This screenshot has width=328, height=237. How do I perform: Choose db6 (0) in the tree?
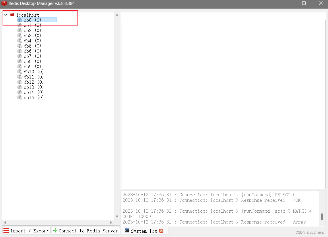click(32, 51)
